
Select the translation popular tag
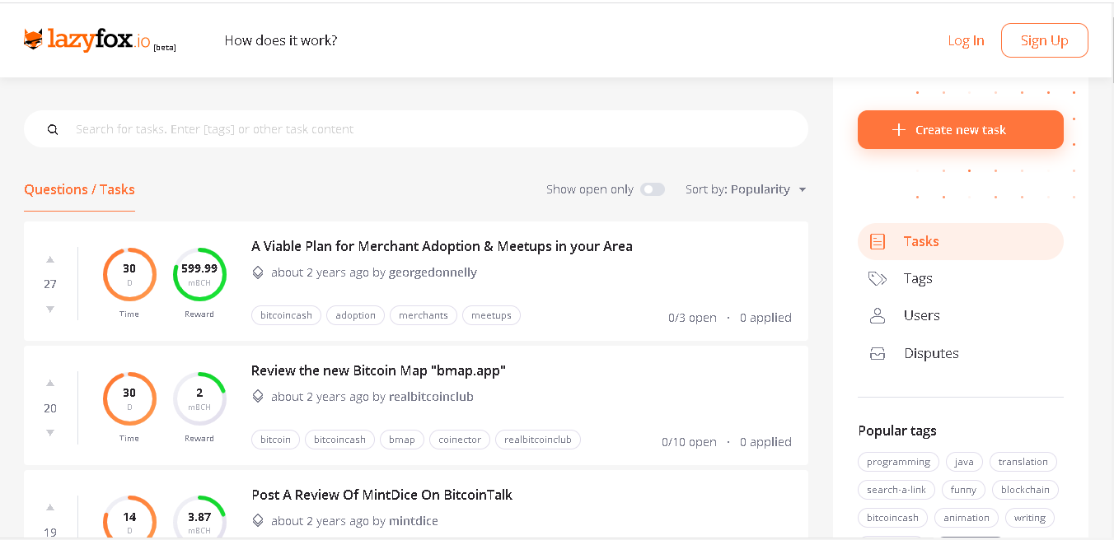pos(1023,462)
